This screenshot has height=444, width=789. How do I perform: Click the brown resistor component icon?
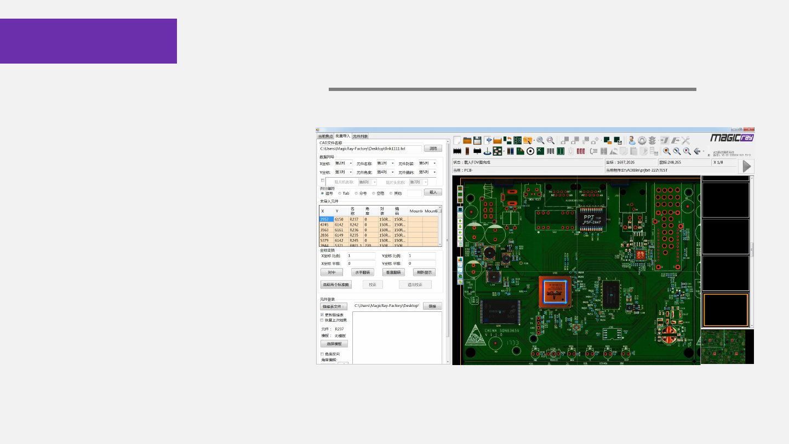(467, 151)
